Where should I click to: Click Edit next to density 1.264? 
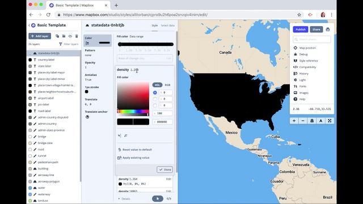point(168,179)
